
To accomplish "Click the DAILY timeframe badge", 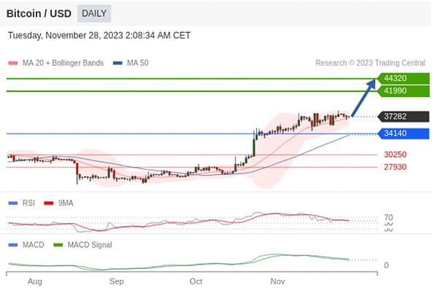I will [x=93, y=13].
